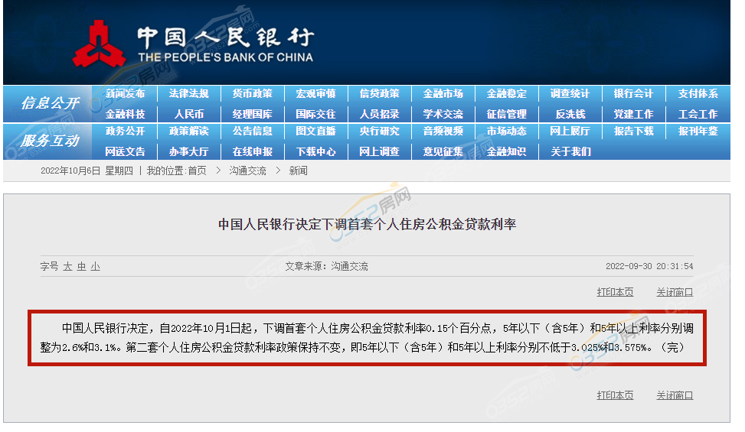Click the upper 打印本页 link
This screenshot has height=432, width=745.
[615, 292]
